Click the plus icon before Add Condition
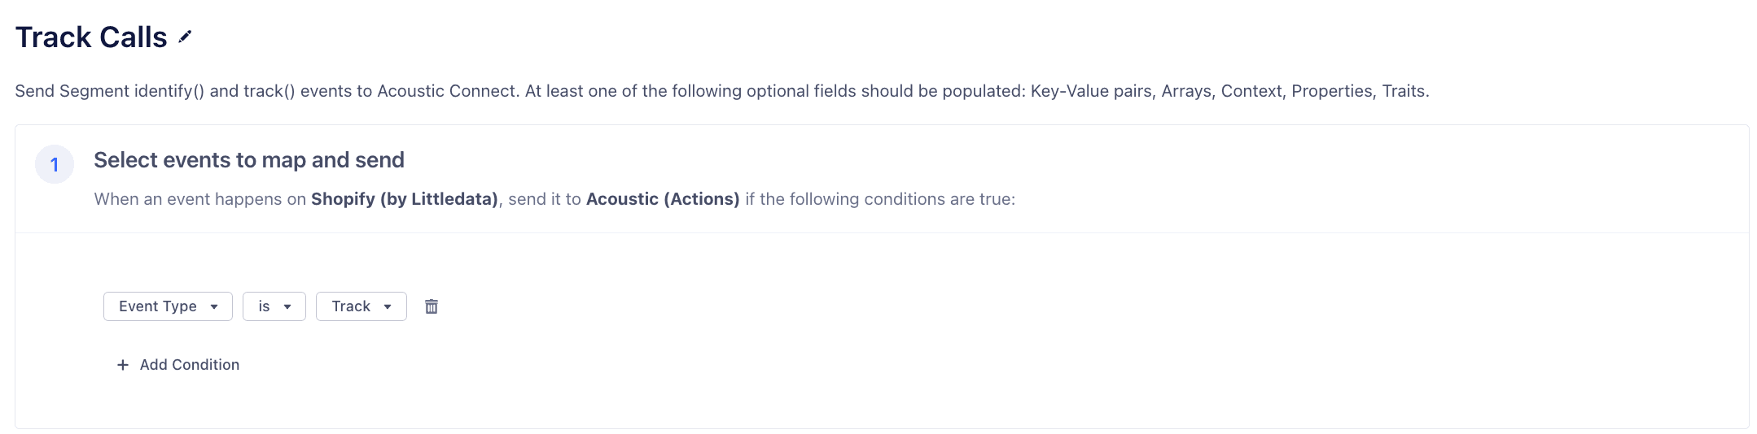The image size is (1757, 434). pyautogui.click(x=123, y=365)
